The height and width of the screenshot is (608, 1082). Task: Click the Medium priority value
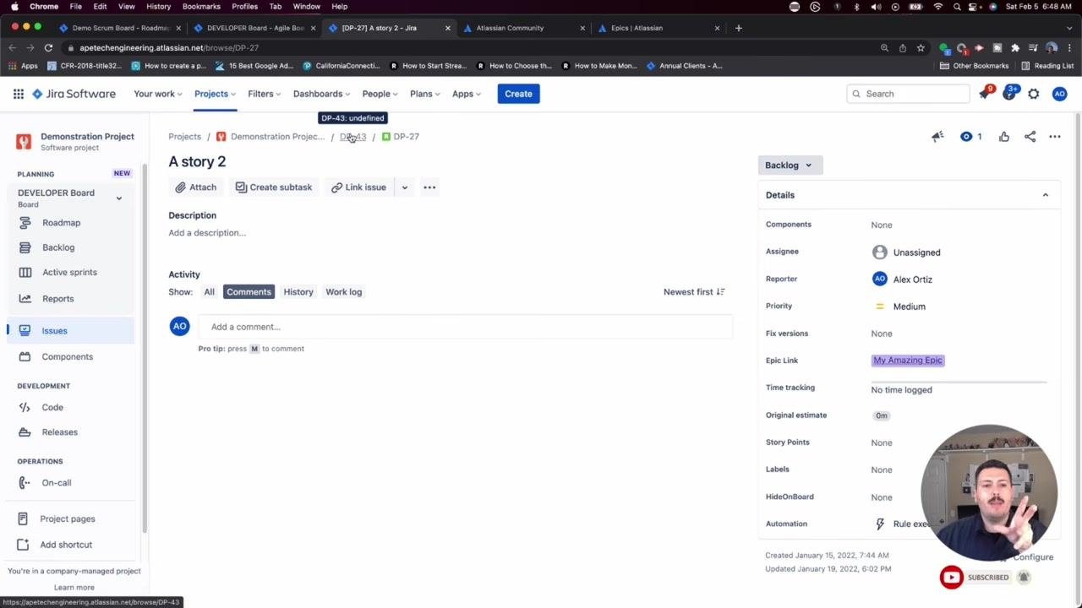pyautogui.click(x=910, y=307)
